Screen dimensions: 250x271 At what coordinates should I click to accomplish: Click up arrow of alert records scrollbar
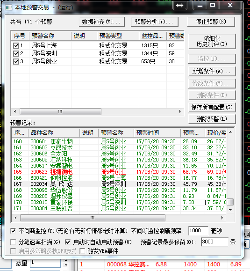(230, 132)
